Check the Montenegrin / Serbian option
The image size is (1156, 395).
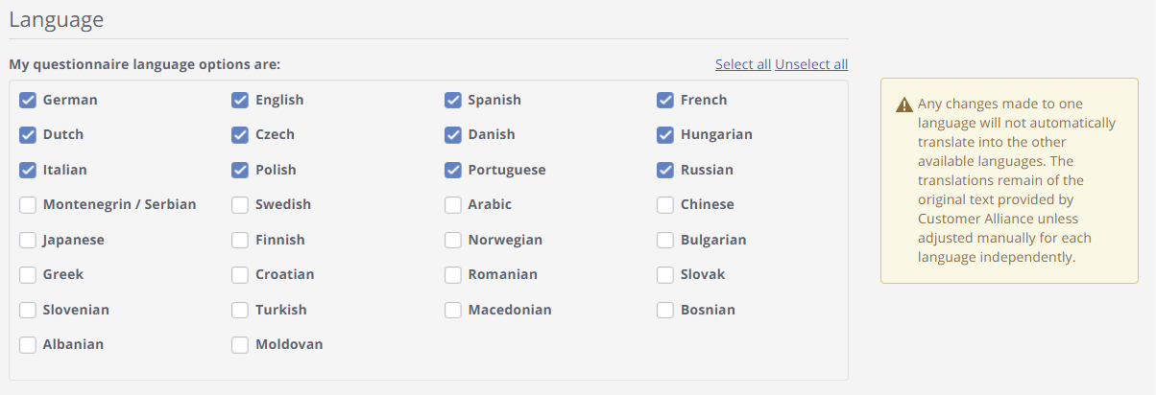point(28,204)
